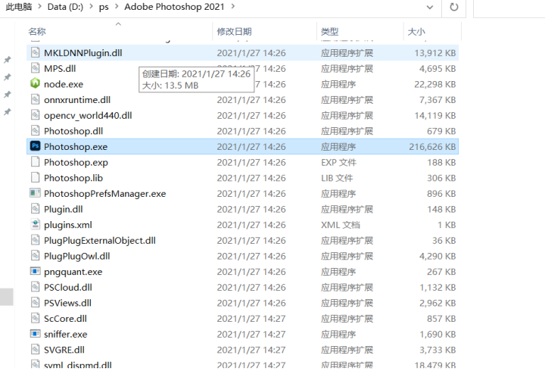Select the file named PhotoshopPrefsManager.exe
The height and width of the screenshot is (371, 545).
(x=105, y=194)
